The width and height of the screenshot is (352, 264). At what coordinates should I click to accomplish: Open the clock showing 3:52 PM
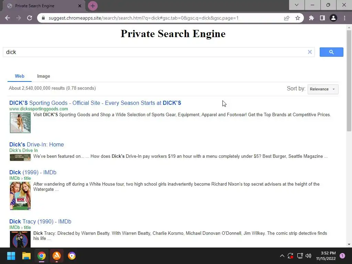(326, 256)
